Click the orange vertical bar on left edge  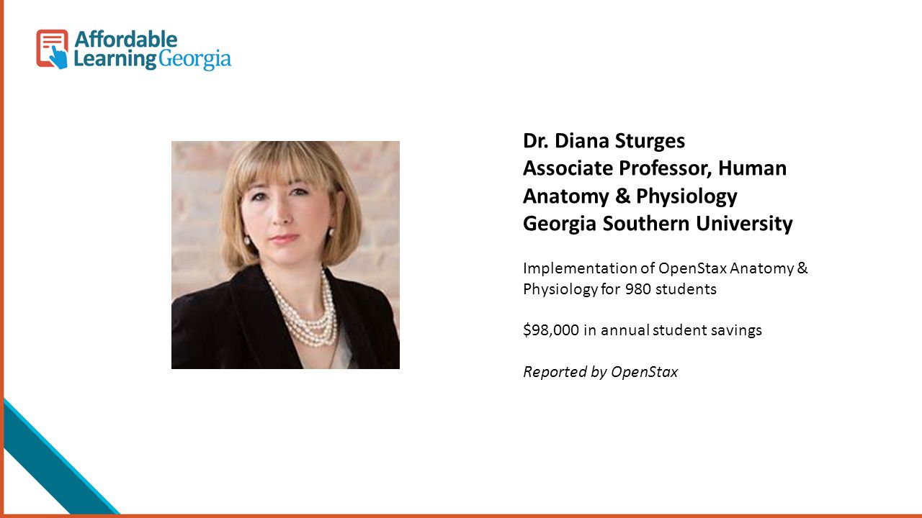tap(1, 259)
